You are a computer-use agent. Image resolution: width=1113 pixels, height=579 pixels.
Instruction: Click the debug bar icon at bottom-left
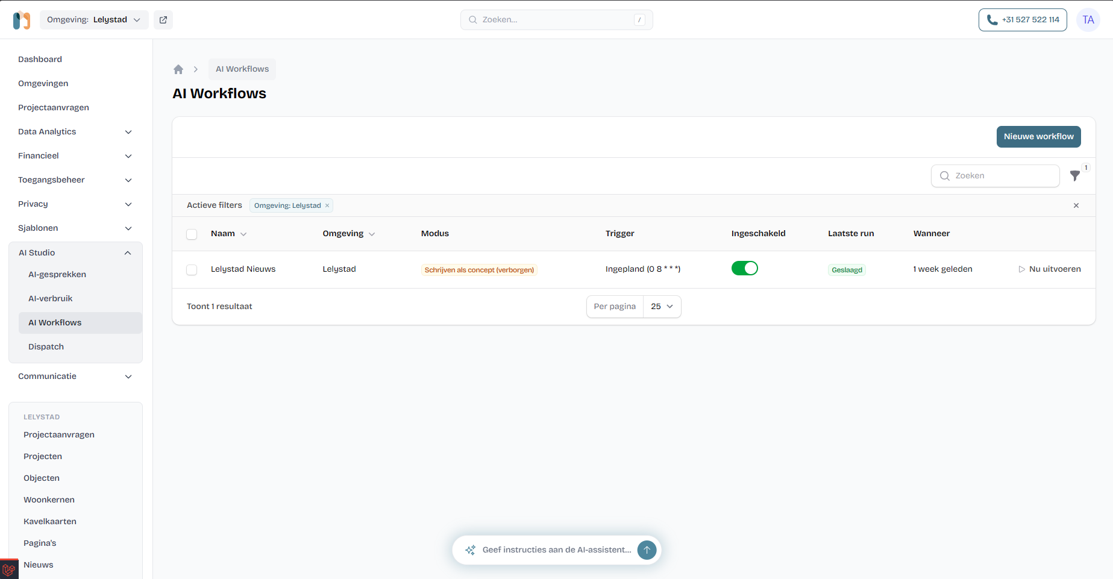[8, 569]
